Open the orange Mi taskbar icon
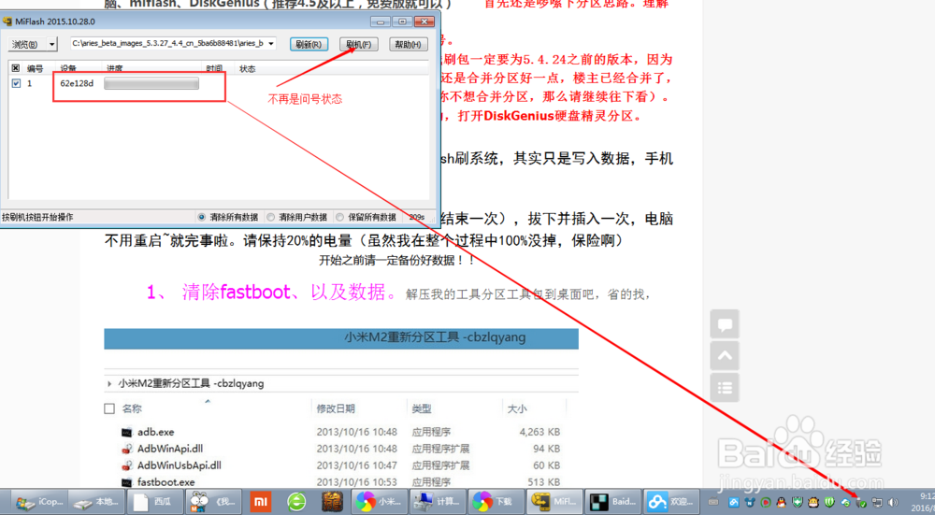The width and height of the screenshot is (935, 515). (261, 502)
